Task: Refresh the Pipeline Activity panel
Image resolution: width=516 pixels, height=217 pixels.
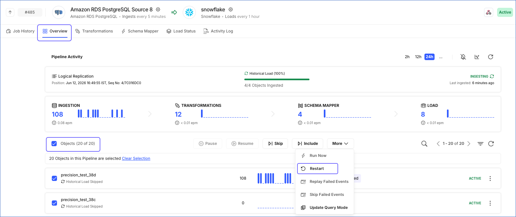Action: [x=491, y=57]
